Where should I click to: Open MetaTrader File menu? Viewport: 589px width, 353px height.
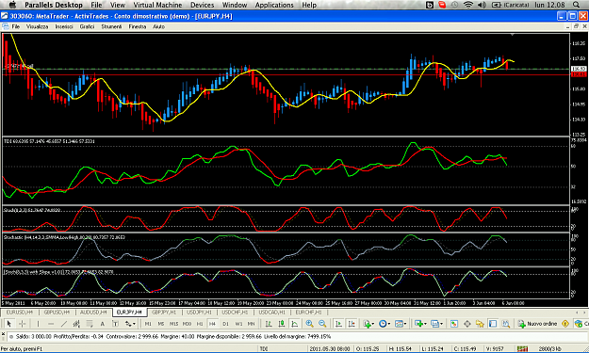(x=16, y=26)
